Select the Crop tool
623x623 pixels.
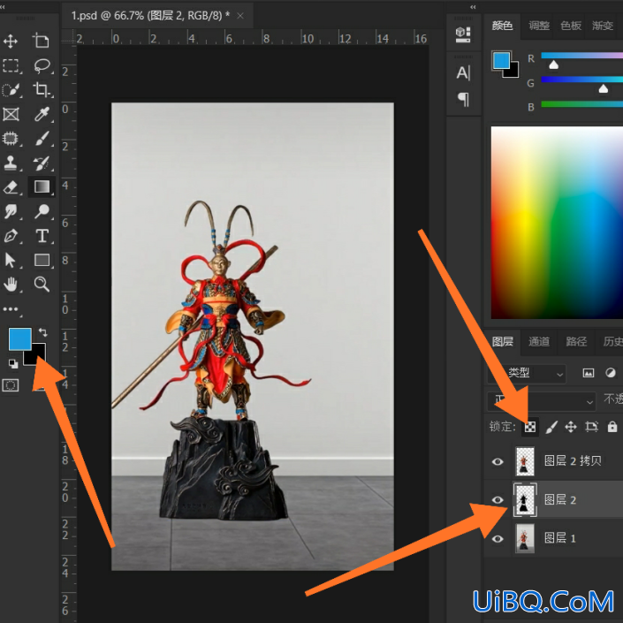tap(42, 90)
